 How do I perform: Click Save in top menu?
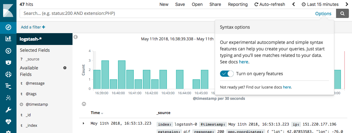click(180, 4)
